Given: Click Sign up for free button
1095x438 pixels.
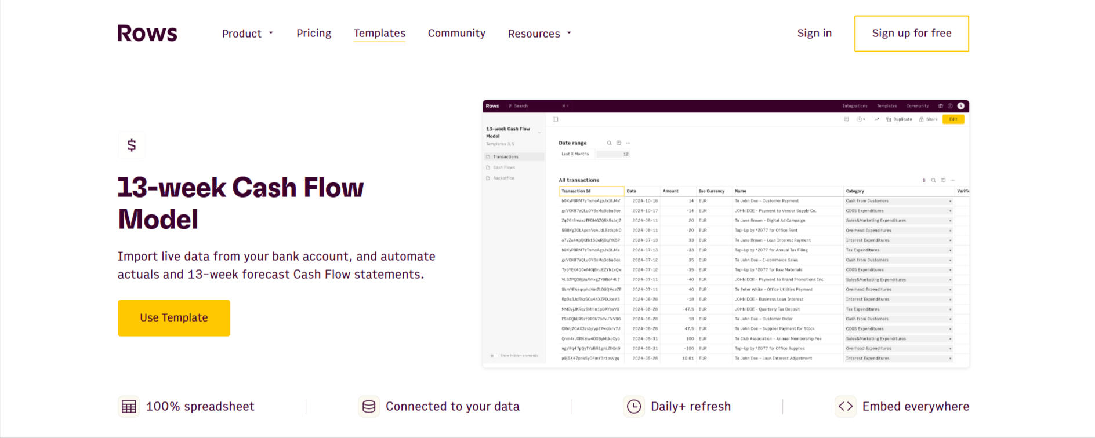Looking at the screenshot, I should [912, 34].
